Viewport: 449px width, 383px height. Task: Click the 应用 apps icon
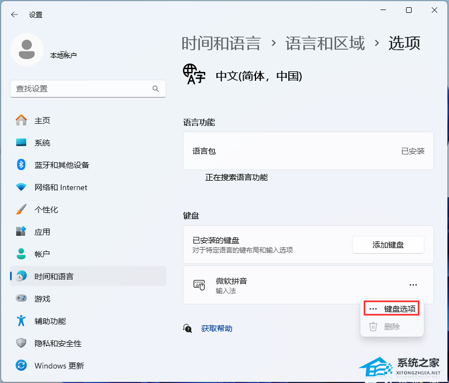(x=21, y=232)
